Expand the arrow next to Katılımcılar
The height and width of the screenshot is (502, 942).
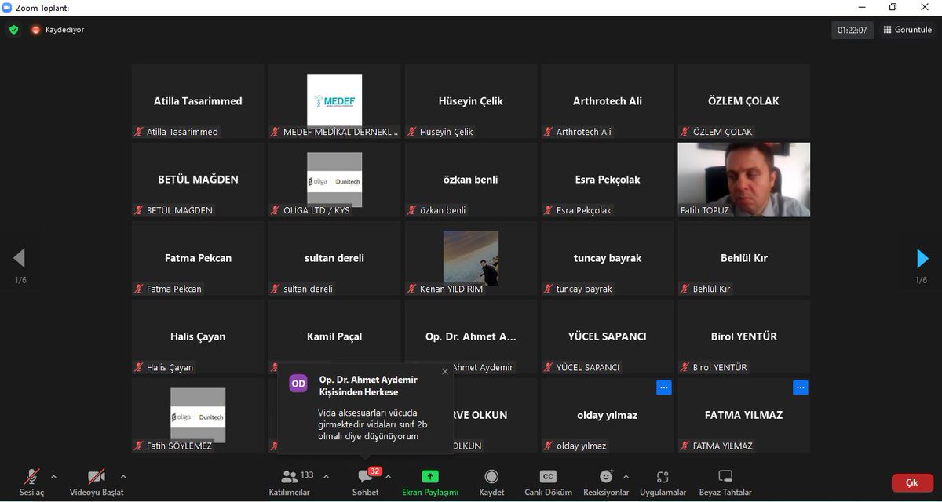pyautogui.click(x=326, y=476)
